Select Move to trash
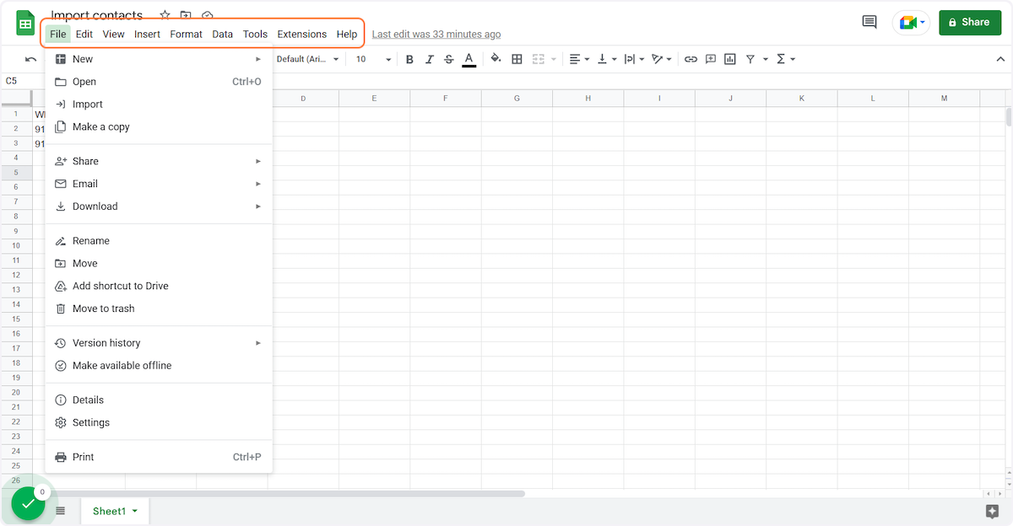1013x526 pixels. (x=159, y=309)
